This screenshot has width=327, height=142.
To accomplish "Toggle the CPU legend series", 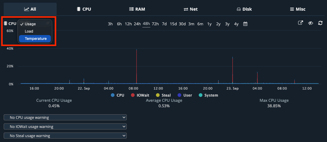I will click(118, 95).
